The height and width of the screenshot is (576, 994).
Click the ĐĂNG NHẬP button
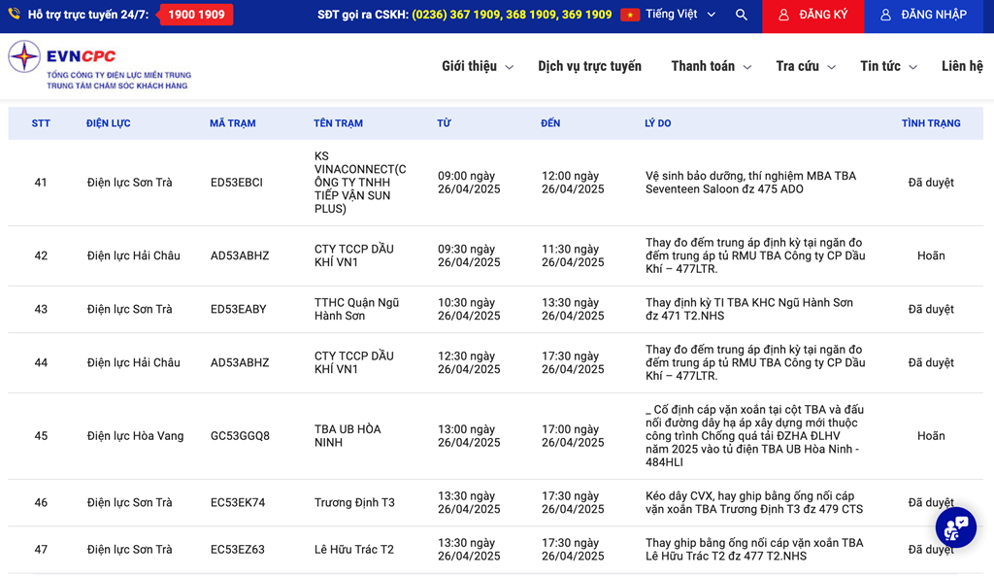point(925,16)
